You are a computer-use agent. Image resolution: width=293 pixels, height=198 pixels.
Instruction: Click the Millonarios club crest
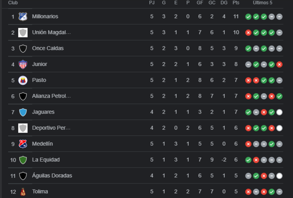coord(23,16)
